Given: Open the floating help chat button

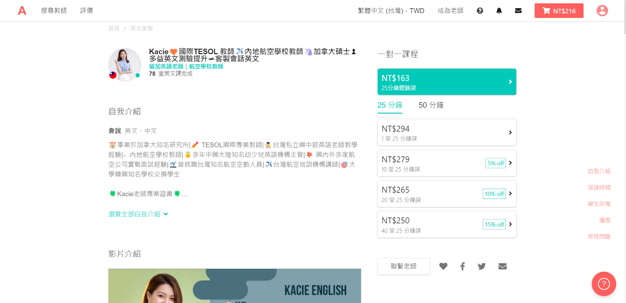Looking at the screenshot, I should tap(603, 283).
